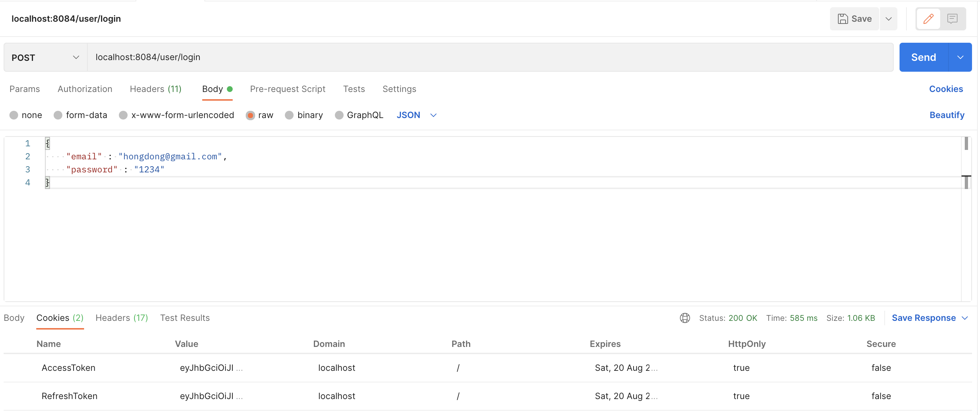Open the comments icon
Viewport: 980px width, 415px height.
point(952,18)
